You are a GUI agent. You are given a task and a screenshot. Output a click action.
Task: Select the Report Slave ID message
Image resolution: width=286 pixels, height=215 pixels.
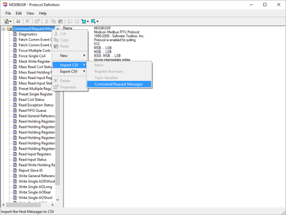pos(30,170)
